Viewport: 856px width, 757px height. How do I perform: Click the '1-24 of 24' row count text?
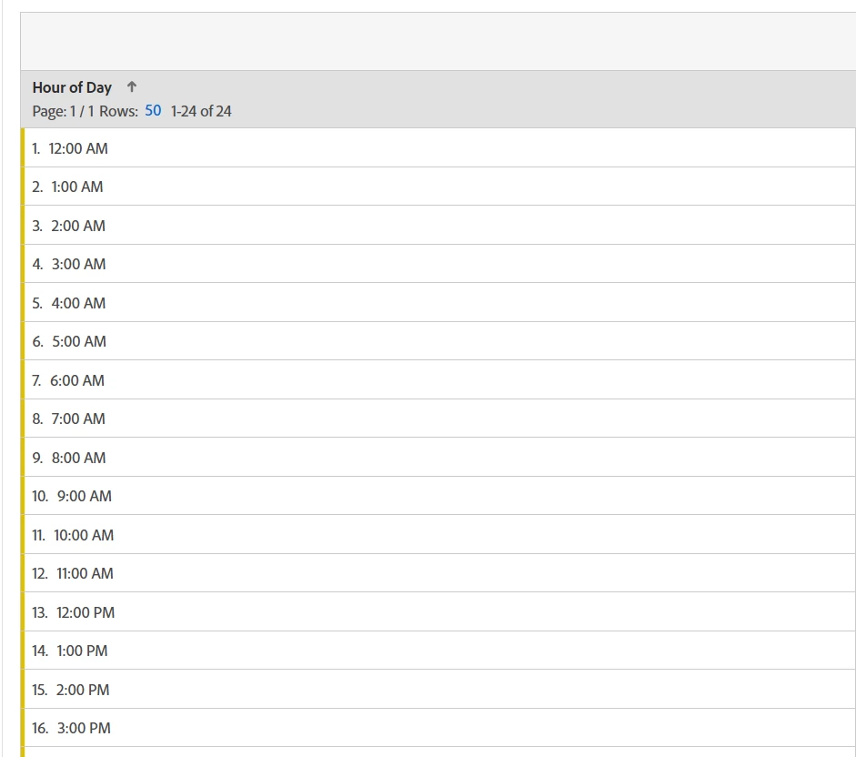coord(201,111)
